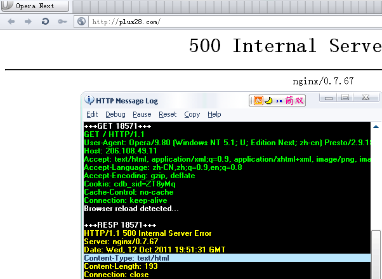The width and height of the screenshot is (382, 279).
Task: Open the password key (wand) icon
Action: pos(62,22)
